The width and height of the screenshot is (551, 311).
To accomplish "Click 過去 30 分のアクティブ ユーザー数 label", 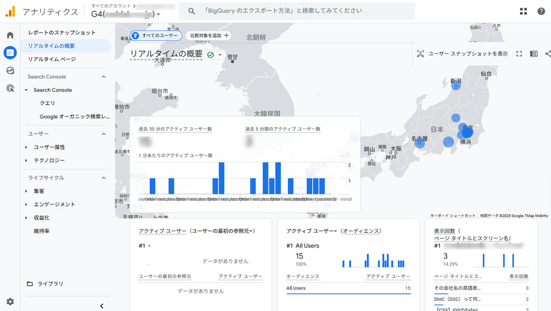I will coord(175,129).
